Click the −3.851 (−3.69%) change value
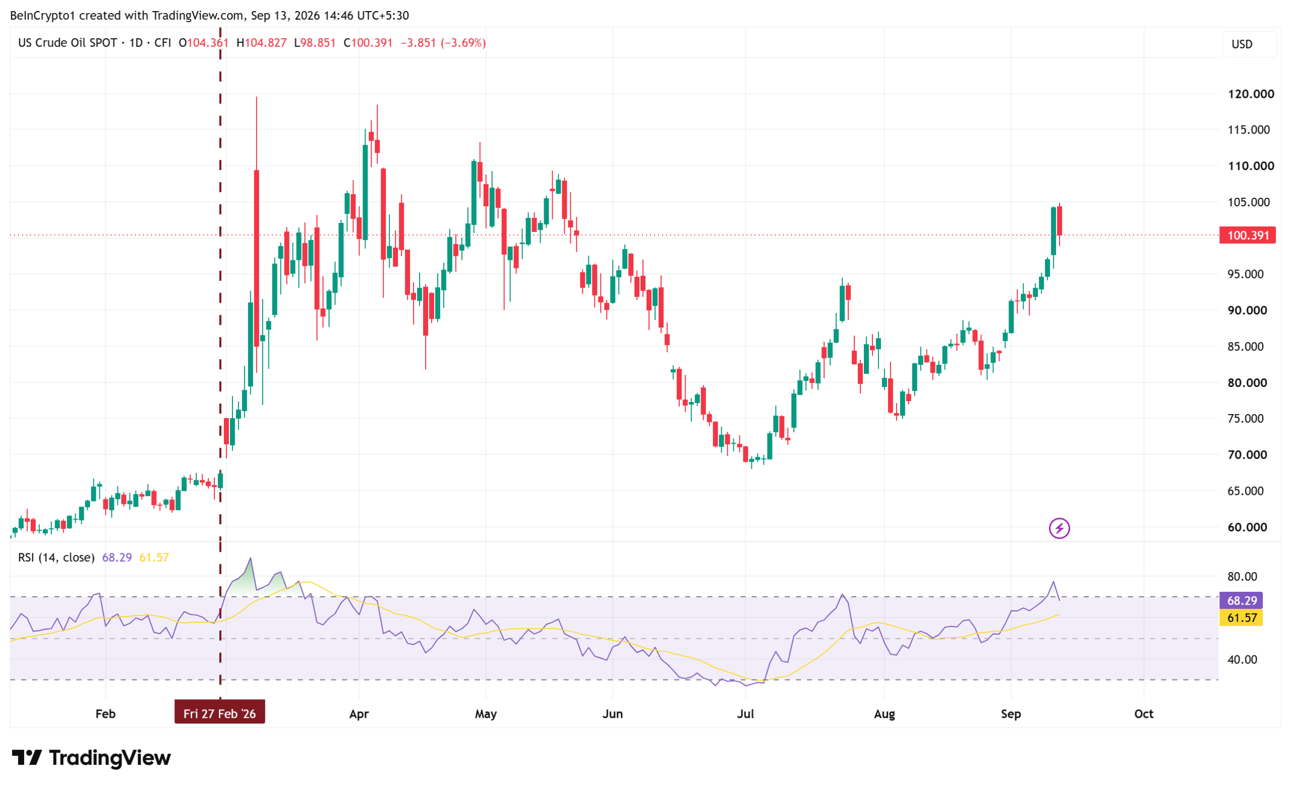 point(443,42)
